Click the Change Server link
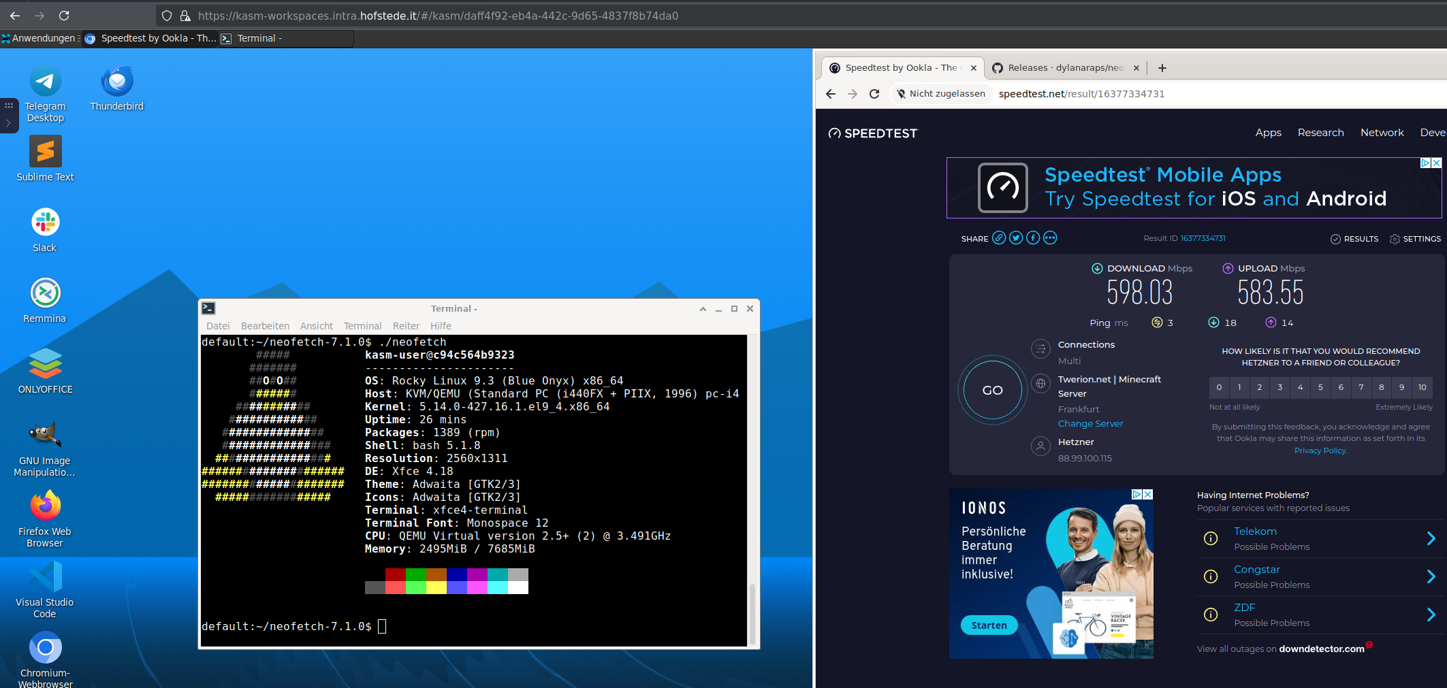This screenshot has height=688, width=1447. [1090, 423]
